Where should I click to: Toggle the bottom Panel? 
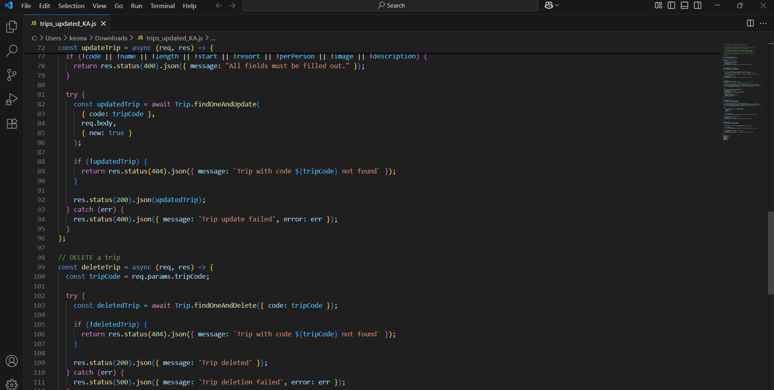click(684, 5)
